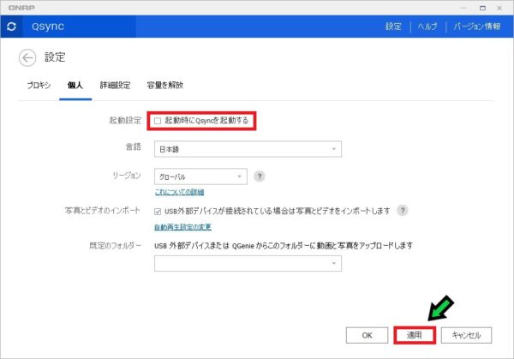The width and height of the screenshot is (514, 359).
Task: Select the 個人 tab
Action: 75,85
